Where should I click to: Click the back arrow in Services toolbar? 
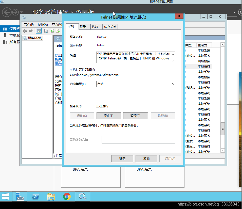coord(25,31)
